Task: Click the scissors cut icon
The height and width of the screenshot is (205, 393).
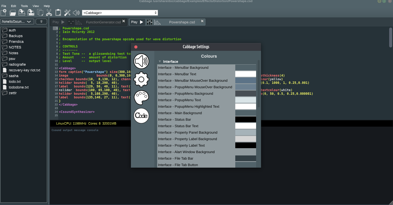Action: [x=49, y=12]
